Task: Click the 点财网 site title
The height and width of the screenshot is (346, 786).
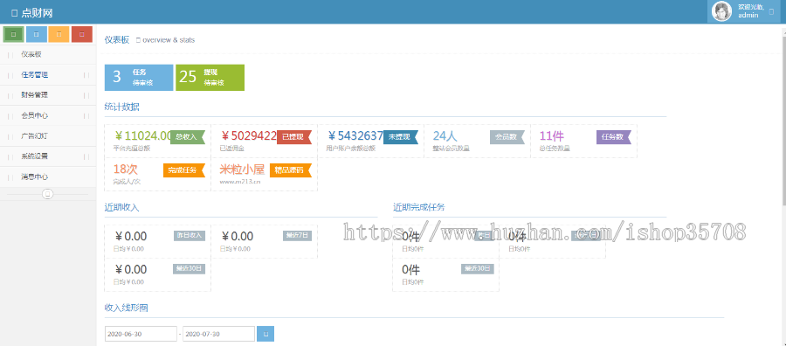Action: coord(37,13)
